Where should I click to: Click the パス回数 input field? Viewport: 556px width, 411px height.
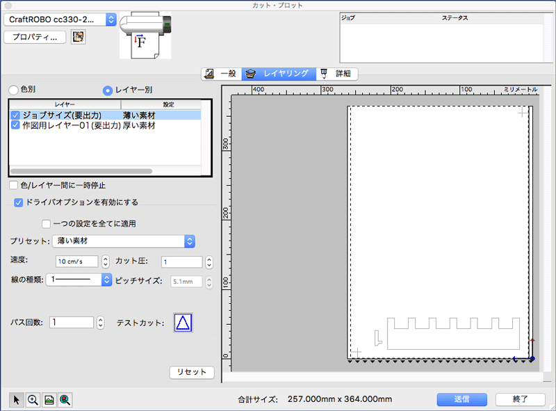[72, 322]
